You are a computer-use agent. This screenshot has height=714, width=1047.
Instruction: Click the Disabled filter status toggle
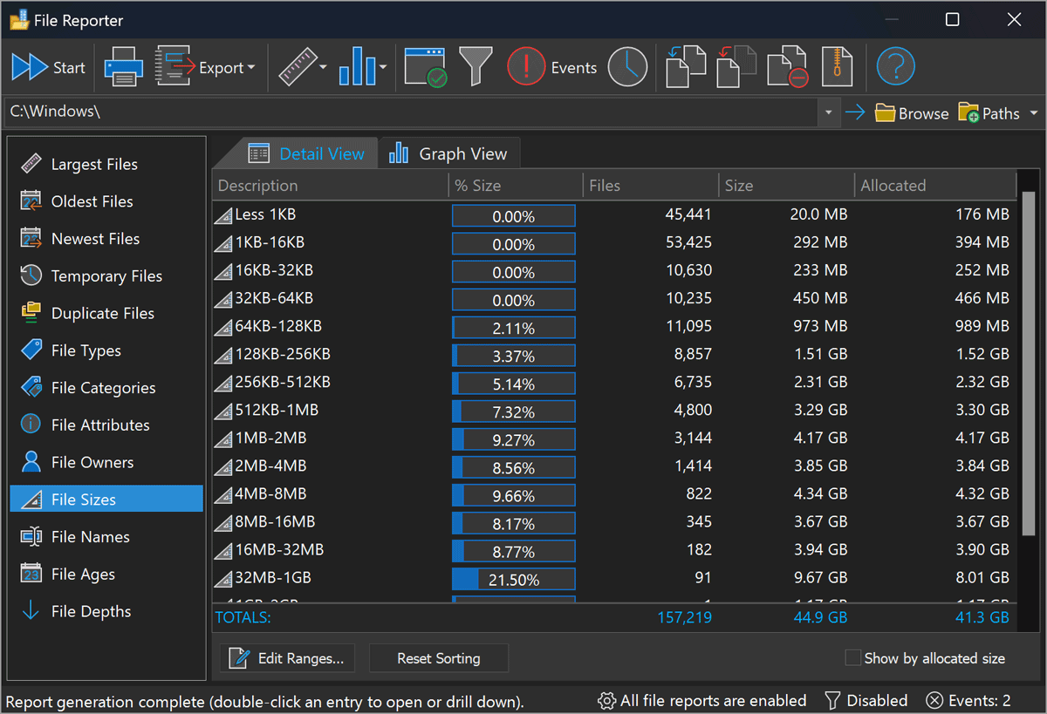(x=866, y=700)
